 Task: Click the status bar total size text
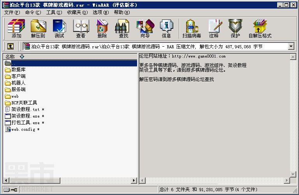click(208, 190)
